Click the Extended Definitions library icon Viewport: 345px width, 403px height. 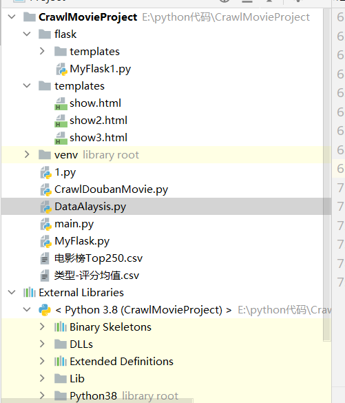click(61, 362)
